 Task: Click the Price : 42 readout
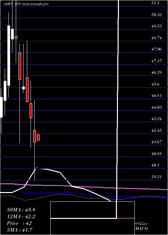pyautogui.click(x=19, y=223)
